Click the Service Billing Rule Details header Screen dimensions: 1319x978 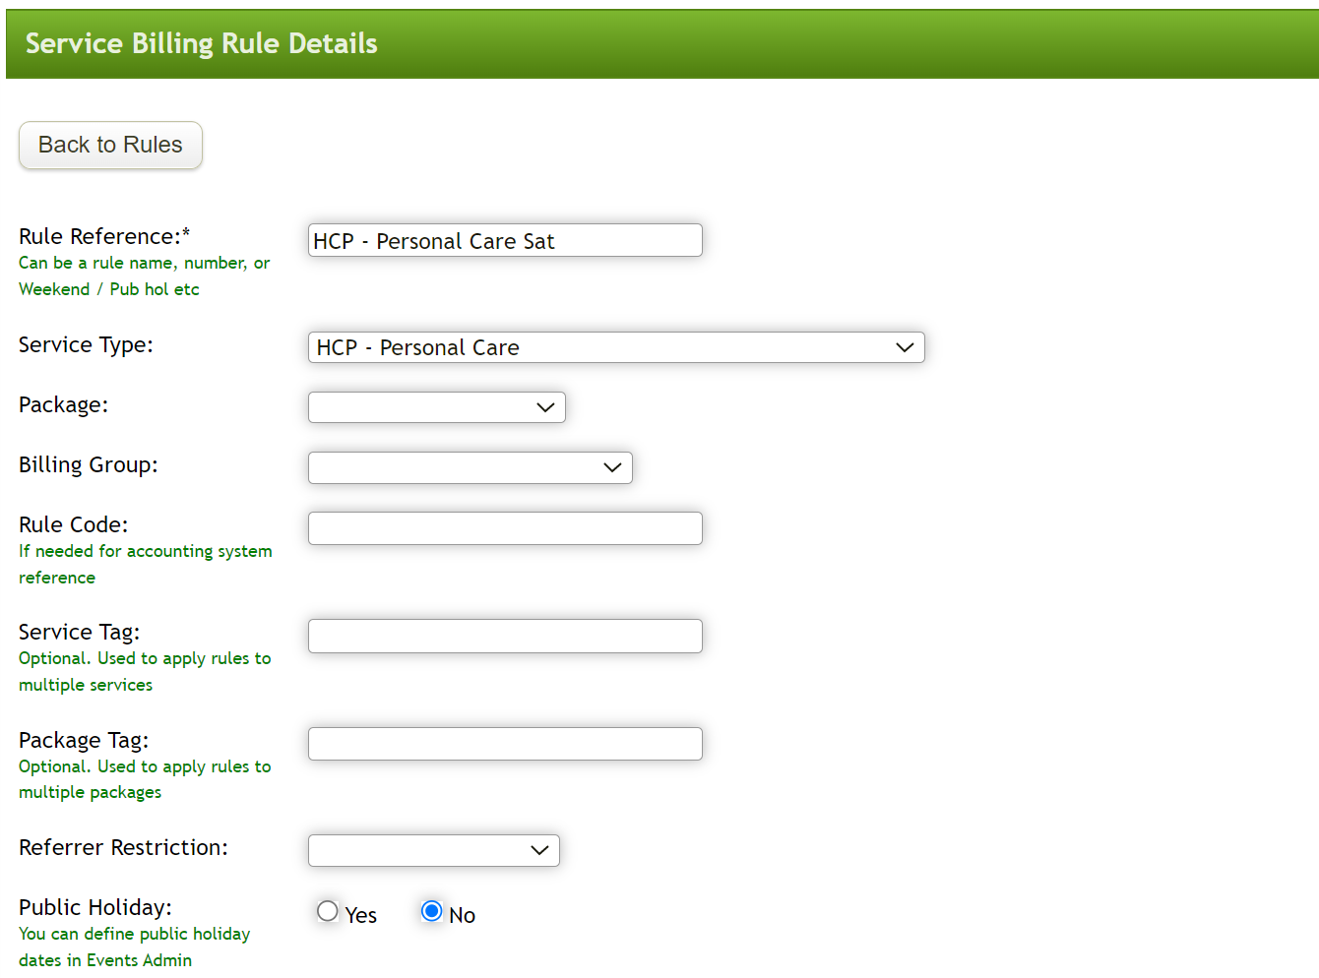(200, 43)
